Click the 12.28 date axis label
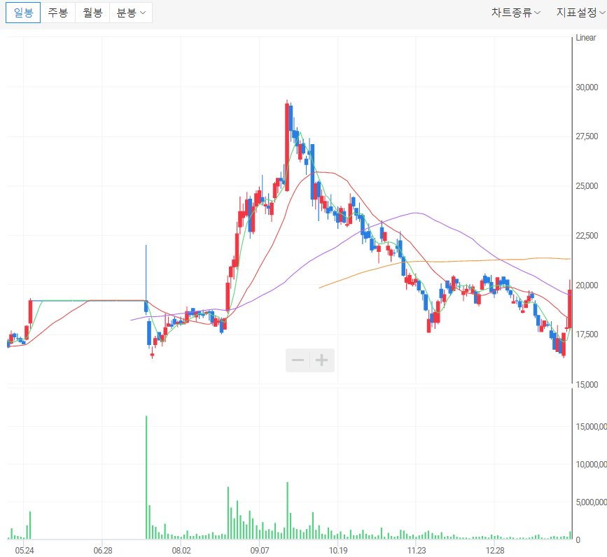Image resolution: width=607 pixels, height=557 pixels. coord(495,550)
